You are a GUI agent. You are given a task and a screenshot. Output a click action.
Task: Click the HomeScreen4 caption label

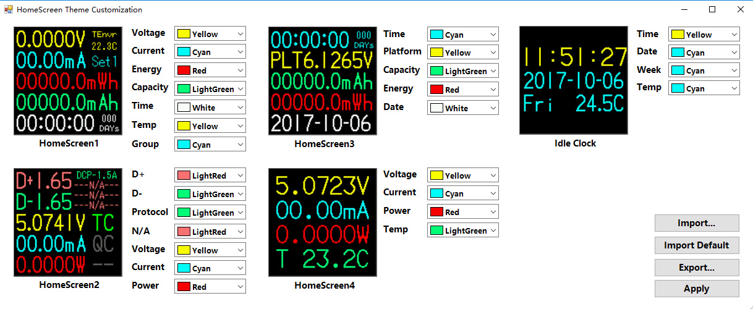click(325, 286)
